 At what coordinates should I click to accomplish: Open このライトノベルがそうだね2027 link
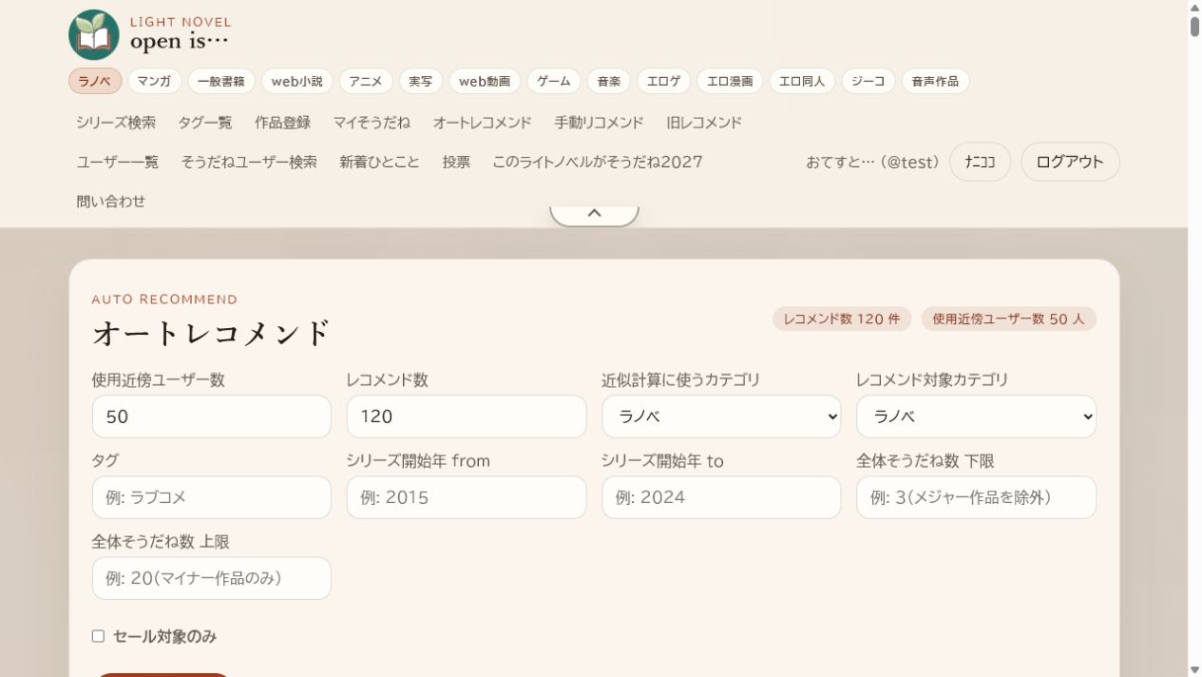click(x=598, y=162)
